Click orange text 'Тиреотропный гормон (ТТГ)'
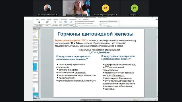This screenshot has width=182, height=102. 71,41
